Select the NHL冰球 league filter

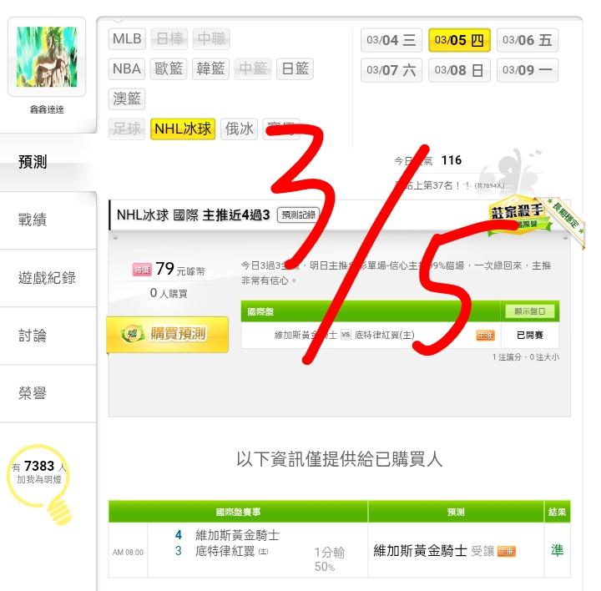183,129
